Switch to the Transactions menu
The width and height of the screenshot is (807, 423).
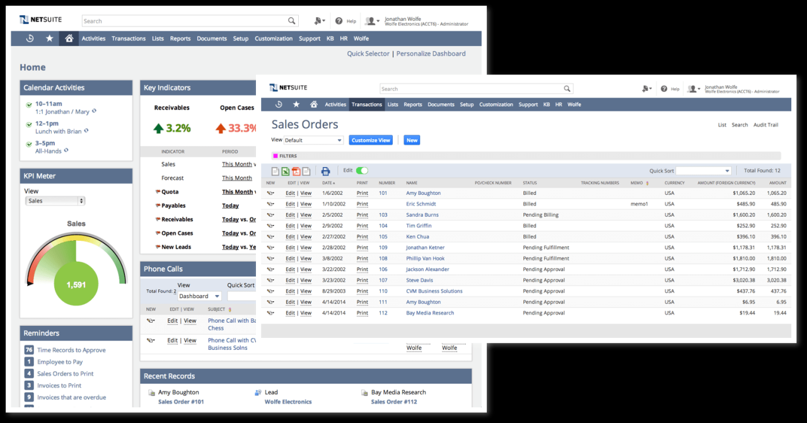[x=367, y=105]
